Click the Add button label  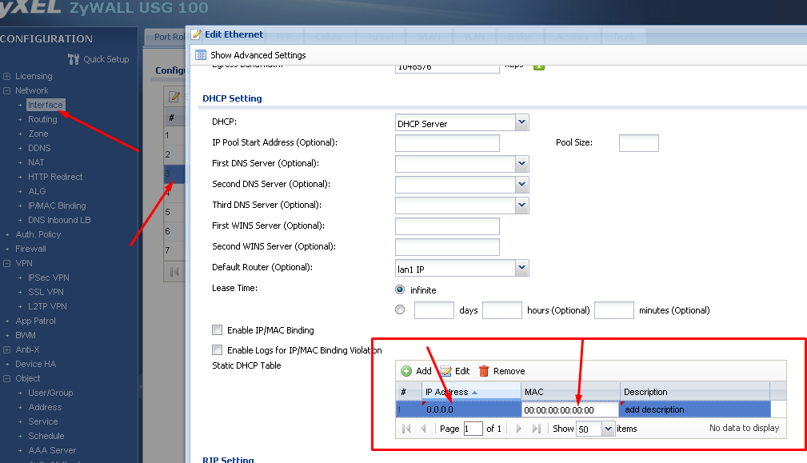pos(424,371)
